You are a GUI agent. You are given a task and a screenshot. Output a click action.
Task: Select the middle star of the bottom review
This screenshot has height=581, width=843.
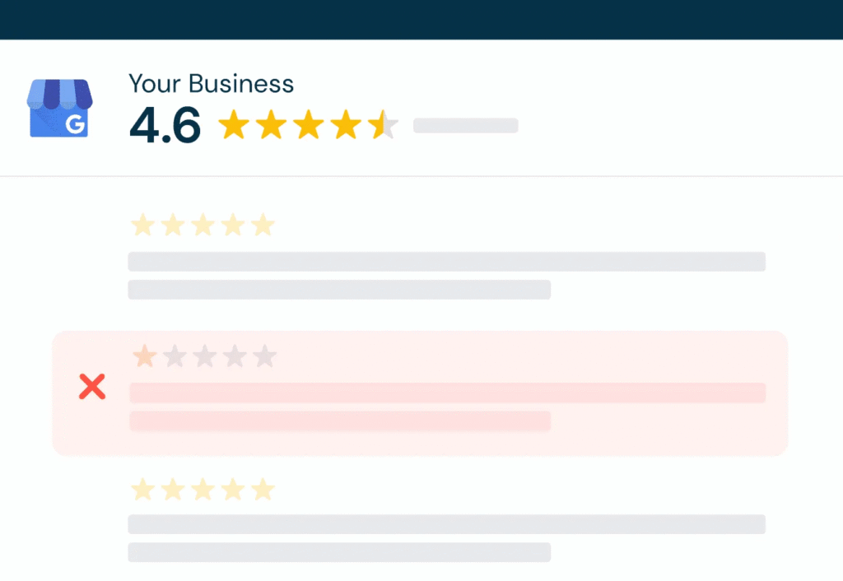(203, 490)
